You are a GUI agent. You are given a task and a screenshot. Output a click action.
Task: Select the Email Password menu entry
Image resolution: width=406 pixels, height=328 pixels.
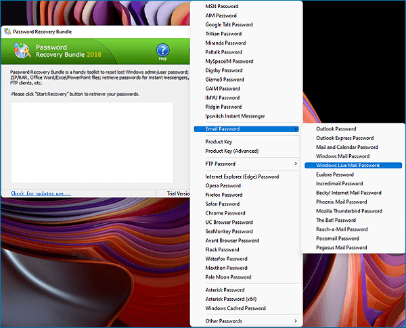(x=246, y=129)
